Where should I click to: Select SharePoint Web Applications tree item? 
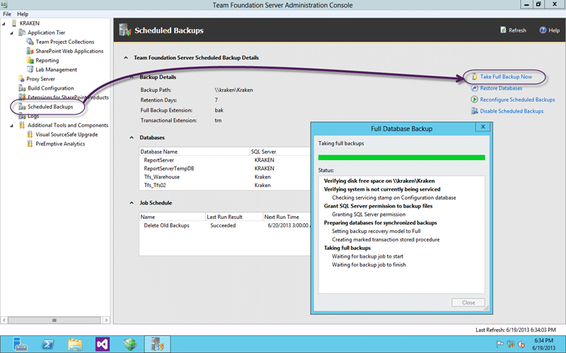pyautogui.click(x=69, y=51)
